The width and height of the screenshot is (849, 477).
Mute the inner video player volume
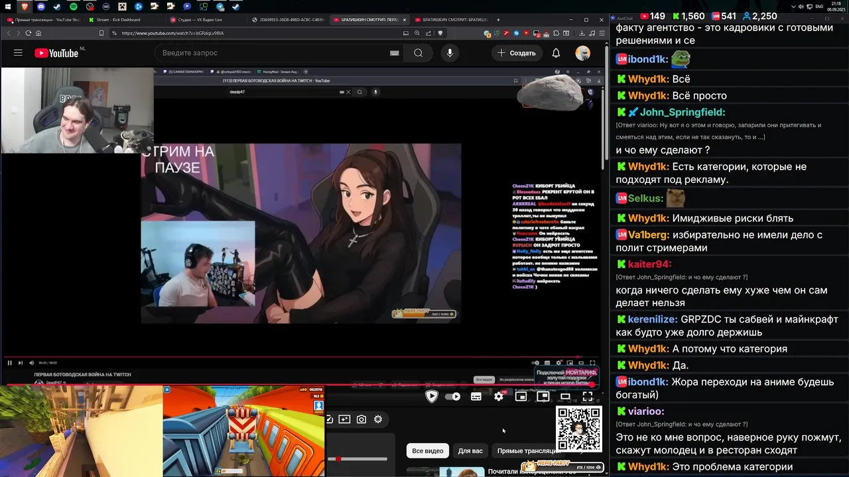[x=31, y=362]
